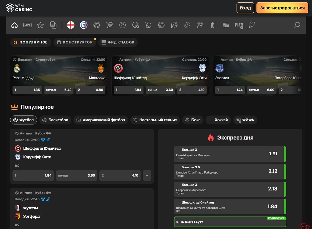Click the Зарегистрироваться button
Viewport: 312px width, 229px height.
click(x=282, y=8)
